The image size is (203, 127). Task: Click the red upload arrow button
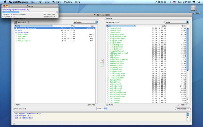102,61
